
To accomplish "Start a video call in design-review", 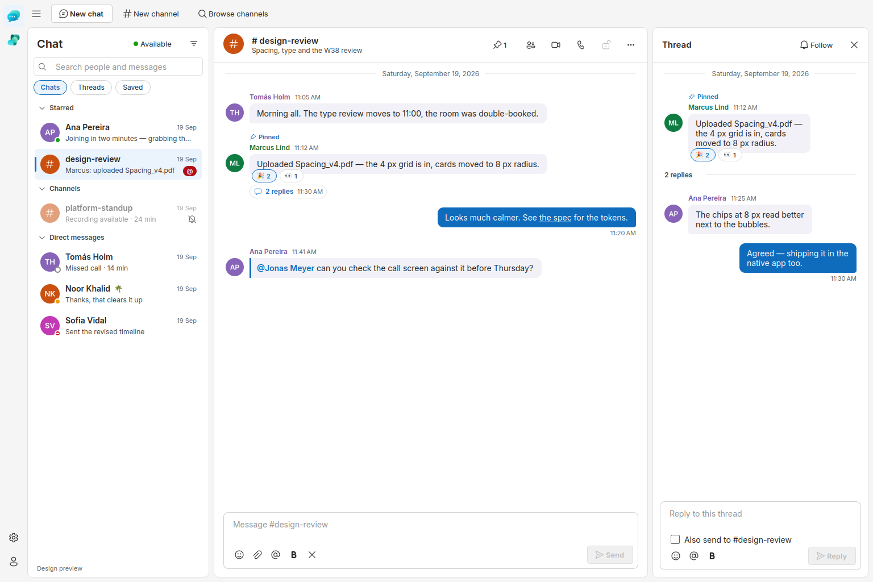I will (x=556, y=45).
